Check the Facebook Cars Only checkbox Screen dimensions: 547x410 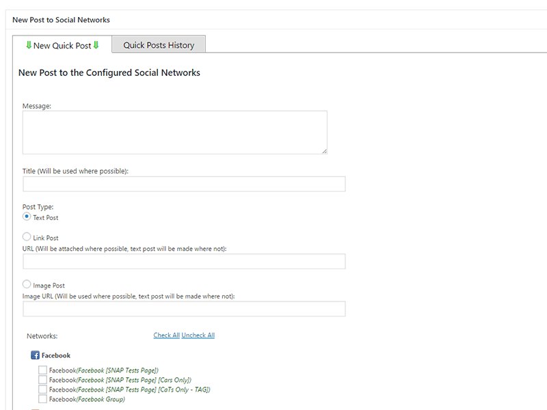42,380
